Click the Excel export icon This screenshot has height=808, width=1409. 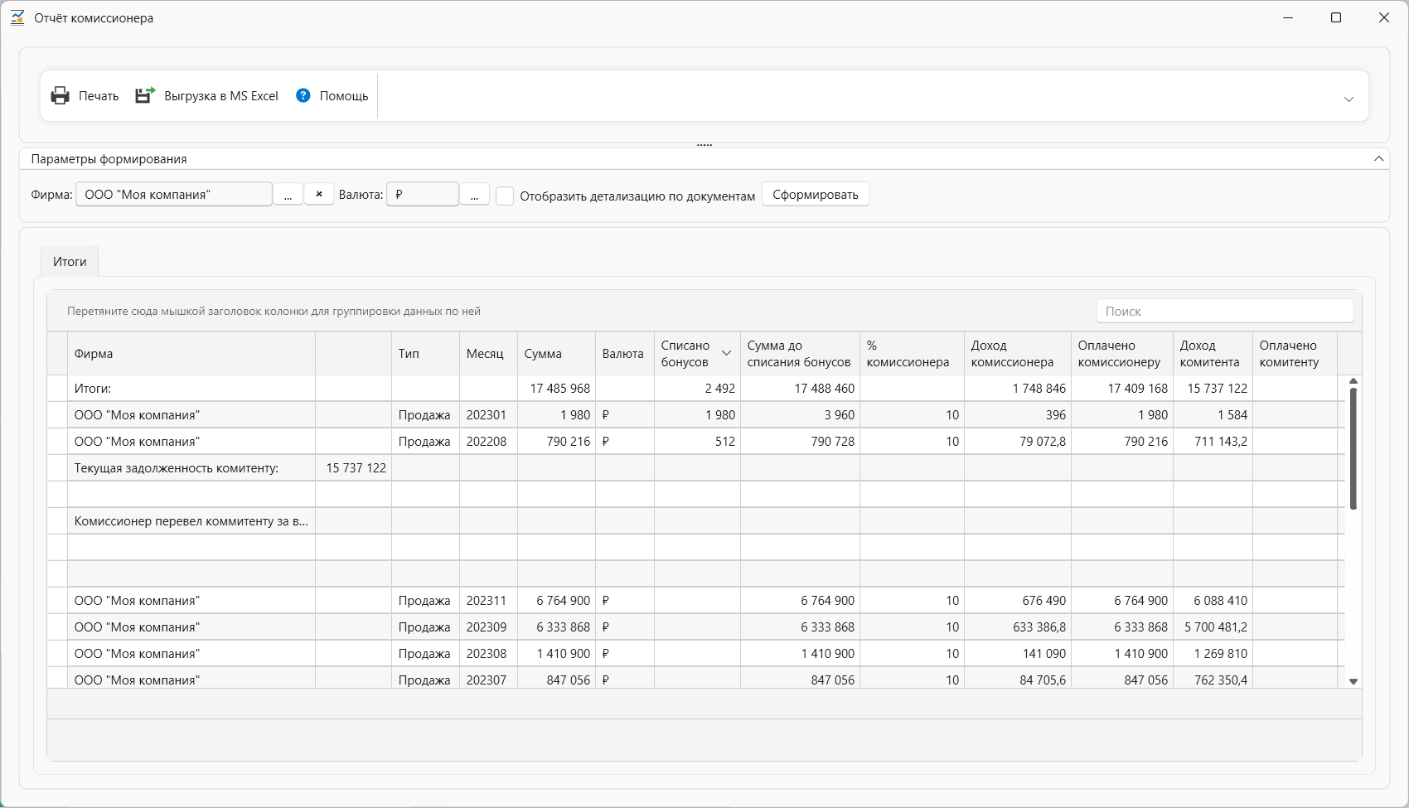coord(146,96)
